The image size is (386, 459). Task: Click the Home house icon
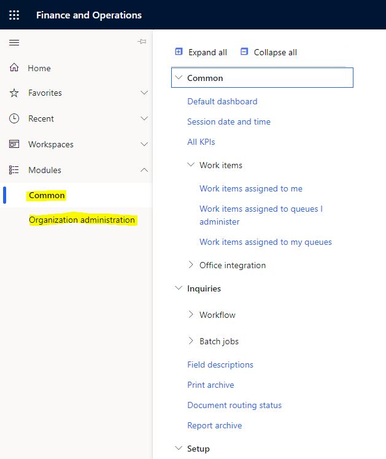point(14,68)
